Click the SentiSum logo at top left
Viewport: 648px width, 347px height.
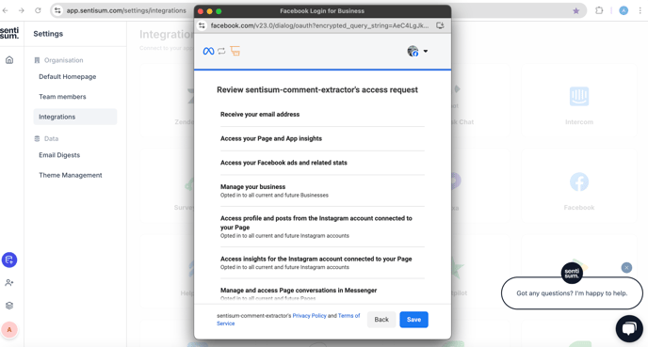coord(9,33)
